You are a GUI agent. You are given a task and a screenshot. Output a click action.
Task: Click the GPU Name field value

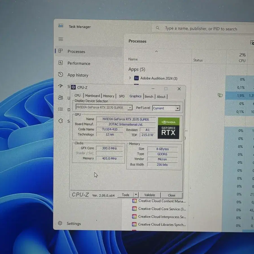[x=126, y=119]
